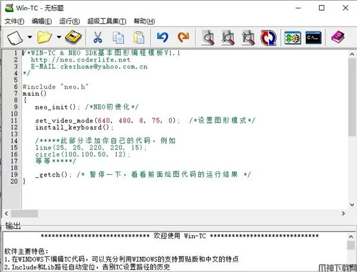The height and width of the screenshot is (272, 357).
Task: Click the http://neo.coderlife.net comment line
Action: tap(80, 60)
